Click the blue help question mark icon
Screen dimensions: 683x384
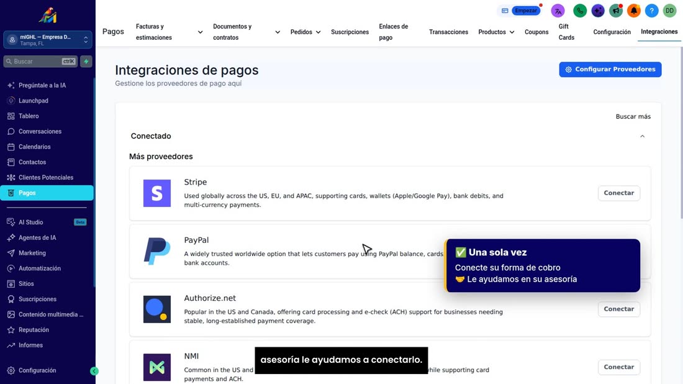pos(651,11)
